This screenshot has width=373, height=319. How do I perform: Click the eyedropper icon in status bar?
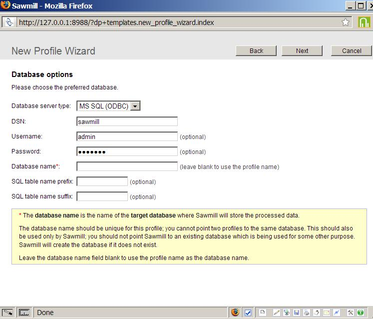(x=8, y=312)
